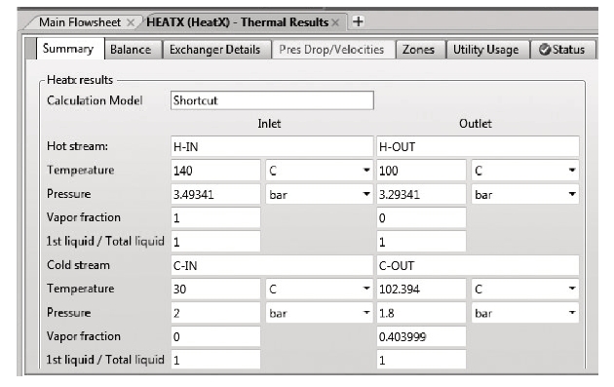Viewport: 614px width, 387px height.
Task: Select hot outlet temperature value 100
Action: click(421, 171)
